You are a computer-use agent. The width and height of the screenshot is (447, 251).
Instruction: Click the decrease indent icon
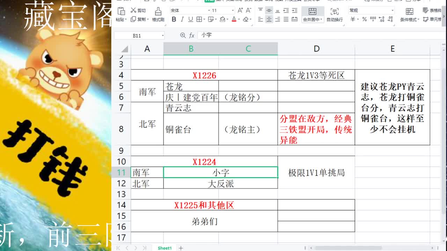click(286, 10)
